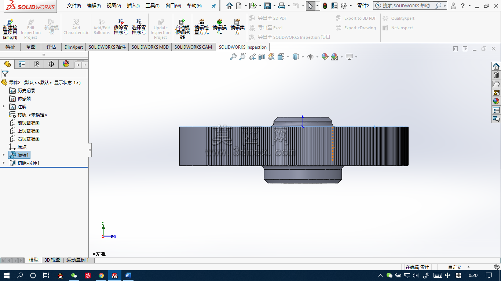
Task: Select the Remove Balloons tool (移除零件序号)
Action: tap(121, 27)
